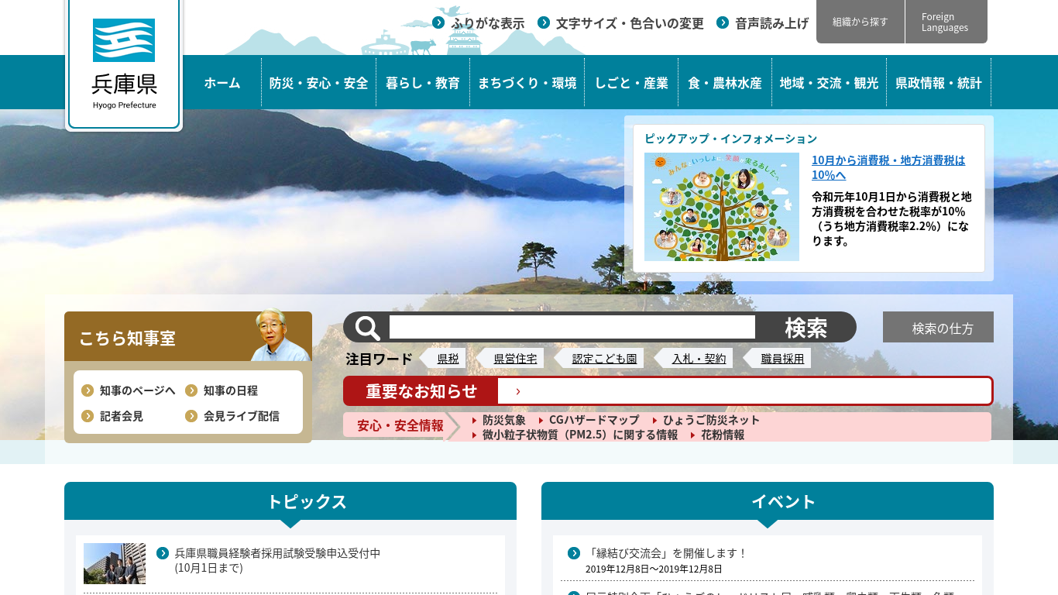
Task: Click arrow icon beside 音声読み上げ
Action: point(723,22)
